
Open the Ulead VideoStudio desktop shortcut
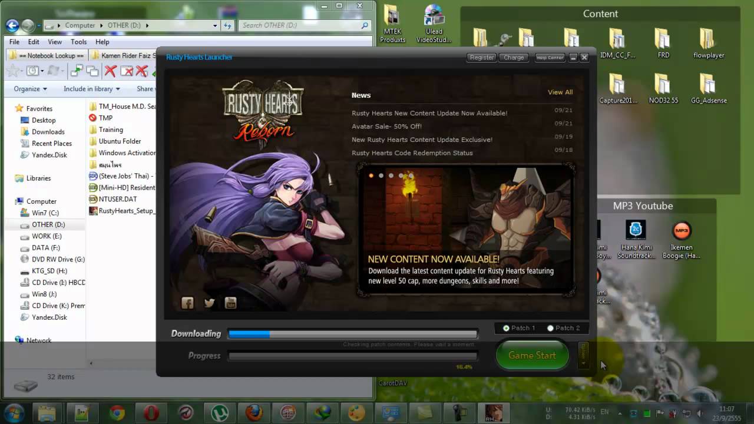pyautogui.click(x=434, y=24)
